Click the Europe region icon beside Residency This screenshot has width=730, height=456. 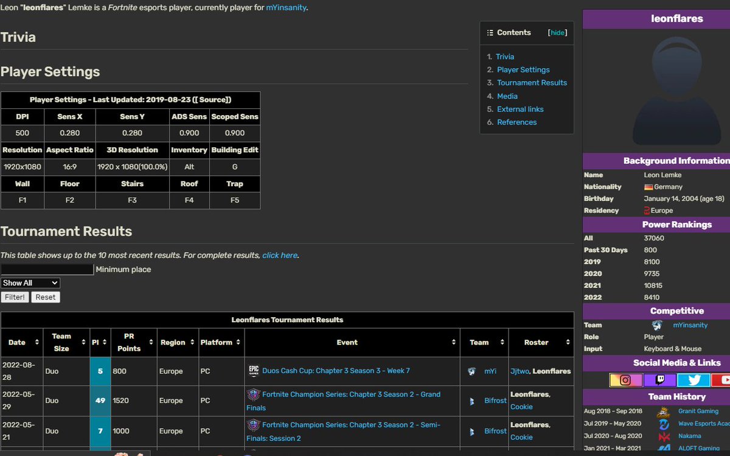pos(647,211)
